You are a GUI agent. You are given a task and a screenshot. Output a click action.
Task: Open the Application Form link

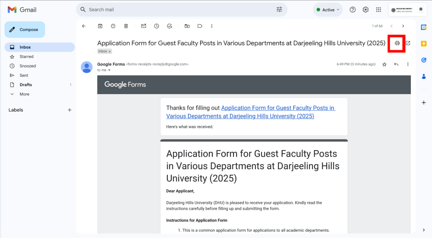pyautogui.click(x=250, y=112)
